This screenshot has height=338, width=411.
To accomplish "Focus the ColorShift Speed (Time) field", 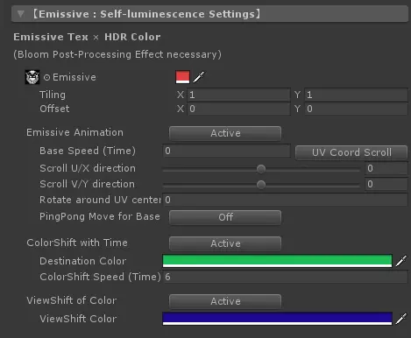I will click(285, 277).
